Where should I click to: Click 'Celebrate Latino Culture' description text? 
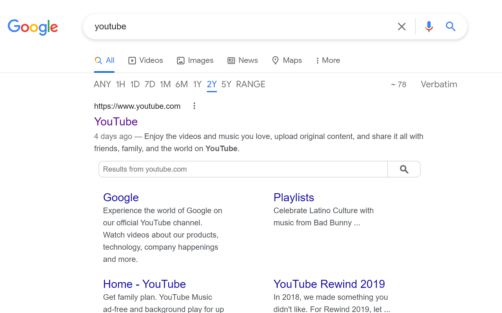click(324, 216)
